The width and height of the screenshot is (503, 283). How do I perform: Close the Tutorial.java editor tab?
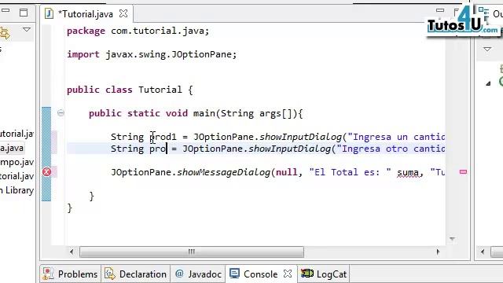pyautogui.click(x=123, y=14)
